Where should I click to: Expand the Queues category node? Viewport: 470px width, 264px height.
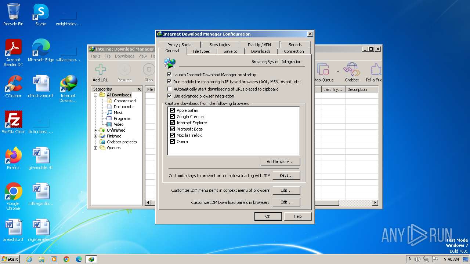[96, 148]
